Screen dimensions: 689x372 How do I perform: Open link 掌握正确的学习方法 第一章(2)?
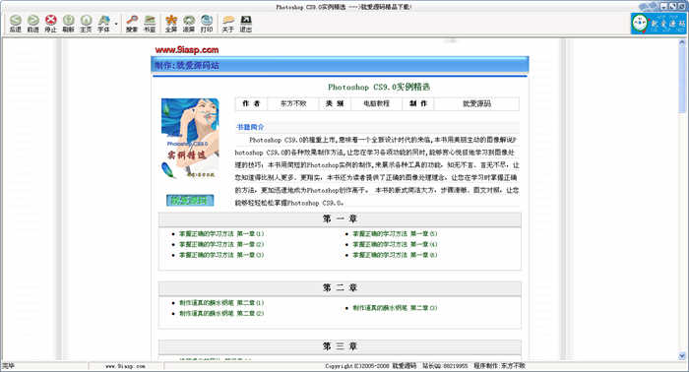coord(221,244)
